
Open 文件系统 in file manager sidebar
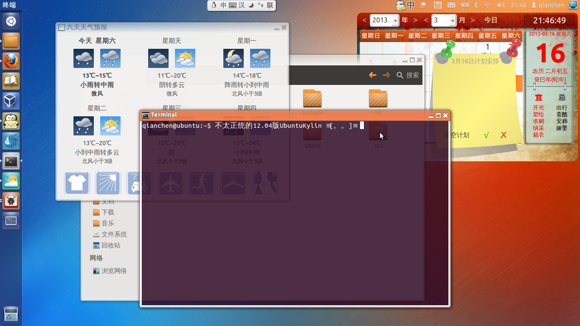click(x=110, y=234)
